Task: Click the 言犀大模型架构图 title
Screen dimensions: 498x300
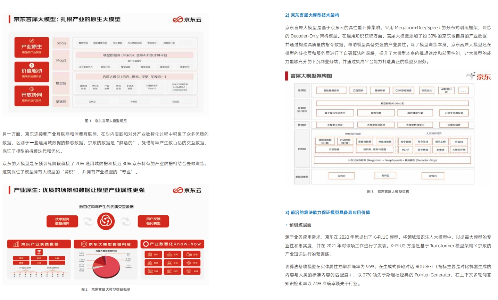Action: tap(311, 76)
